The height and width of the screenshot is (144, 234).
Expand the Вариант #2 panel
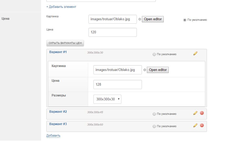58,112
